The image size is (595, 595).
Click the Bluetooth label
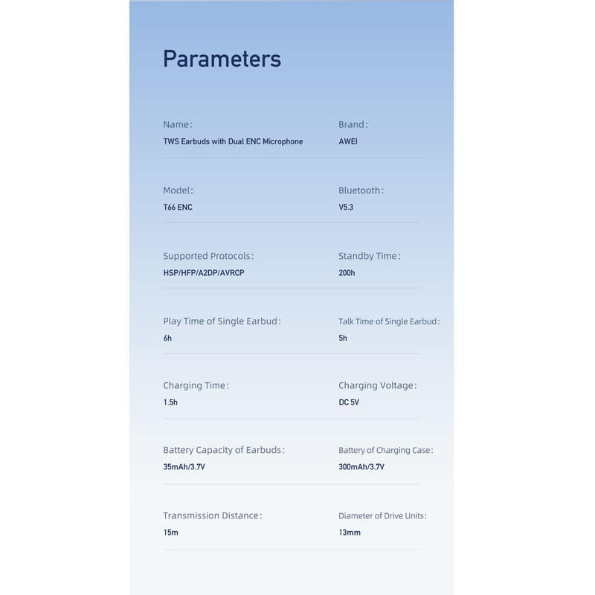(361, 190)
